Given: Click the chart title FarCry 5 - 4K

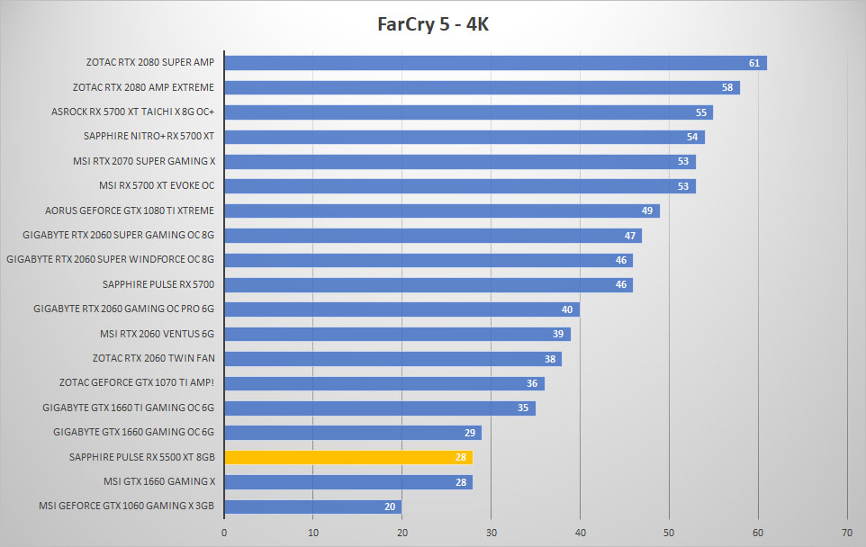Looking at the screenshot, I should point(433,24).
